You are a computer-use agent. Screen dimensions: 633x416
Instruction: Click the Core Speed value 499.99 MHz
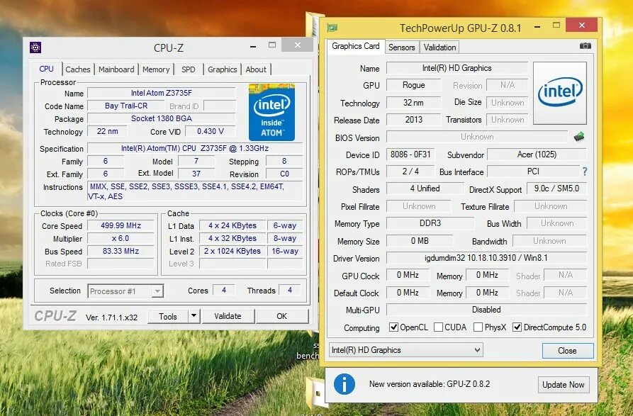pyautogui.click(x=121, y=225)
